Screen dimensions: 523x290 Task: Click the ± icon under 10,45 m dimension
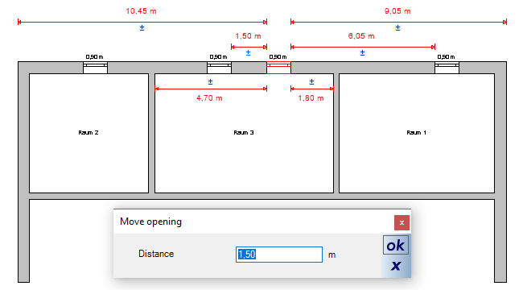point(142,27)
